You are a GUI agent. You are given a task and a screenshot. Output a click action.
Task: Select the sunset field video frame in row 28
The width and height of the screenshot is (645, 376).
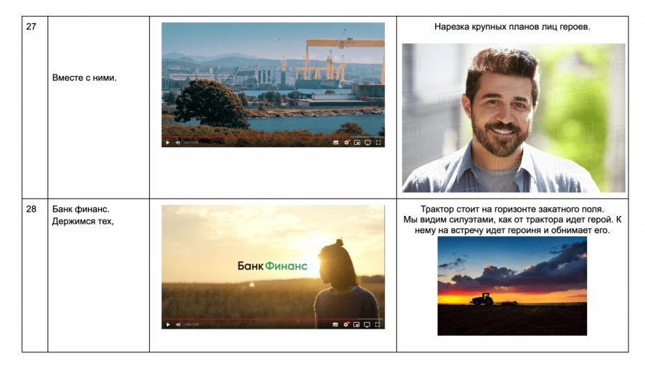(x=273, y=267)
